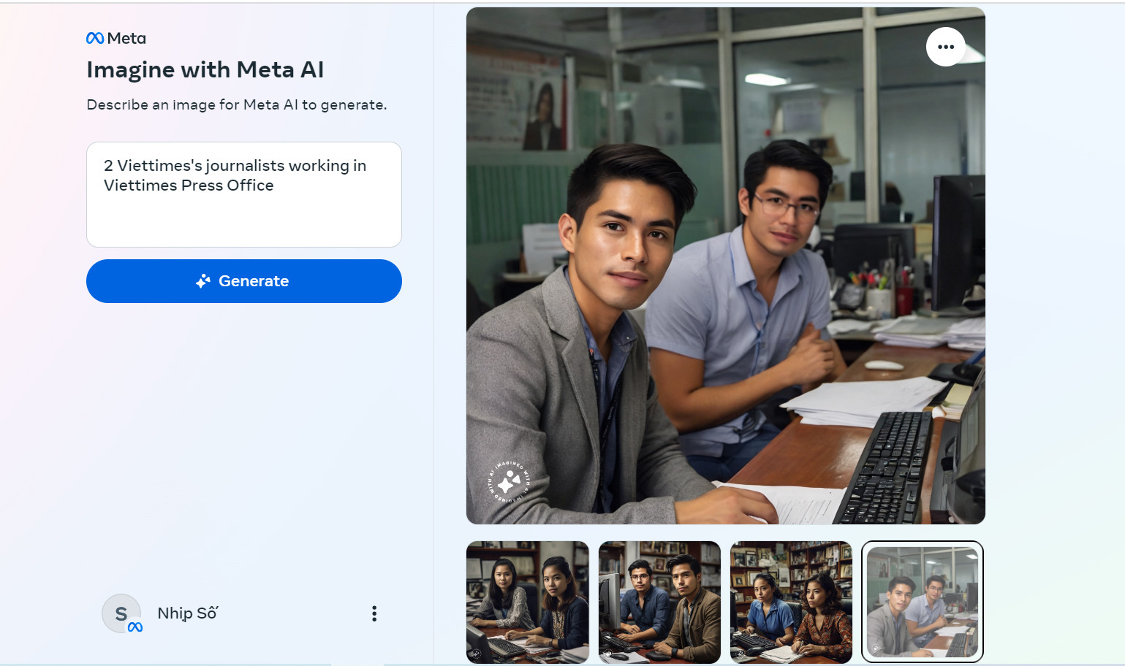The height and width of the screenshot is (666, 1125).
Task: Select thumbnail of two women at bookshelf desk
Action: coord(791,602)
